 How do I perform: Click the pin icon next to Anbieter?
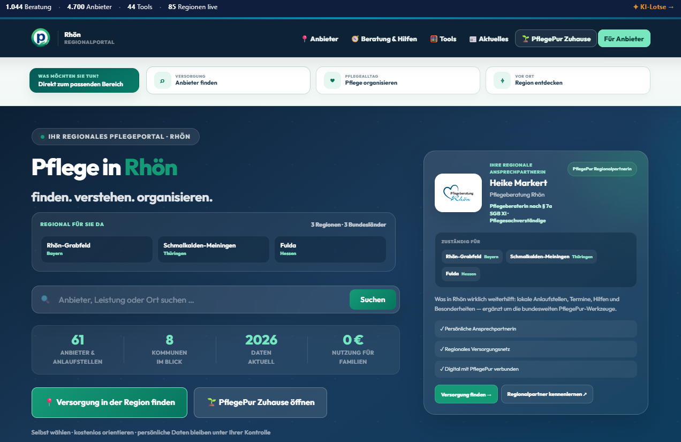[x=305, y=39]
